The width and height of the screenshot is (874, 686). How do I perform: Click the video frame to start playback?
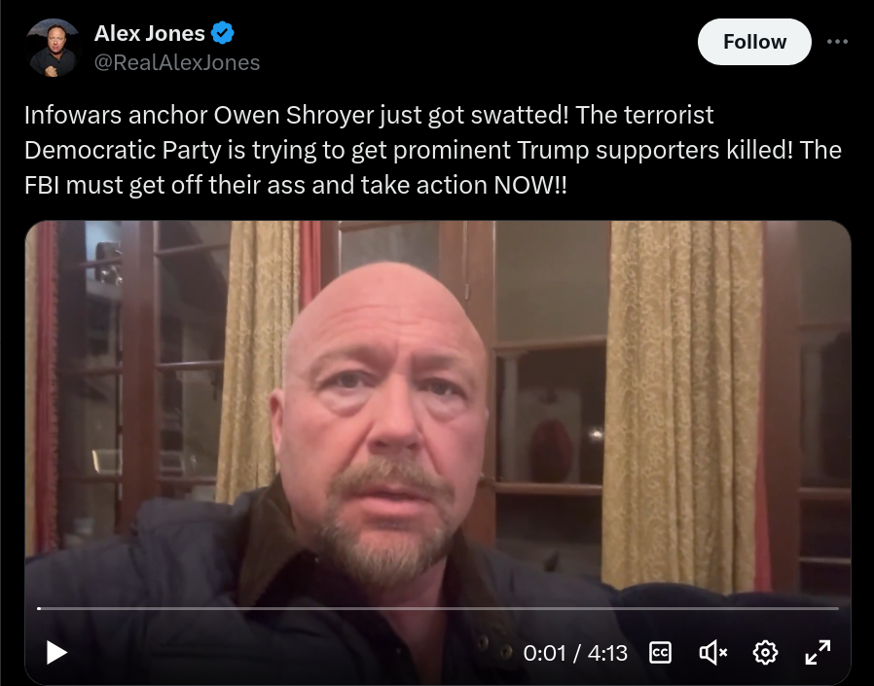click(x=438, y=413)
